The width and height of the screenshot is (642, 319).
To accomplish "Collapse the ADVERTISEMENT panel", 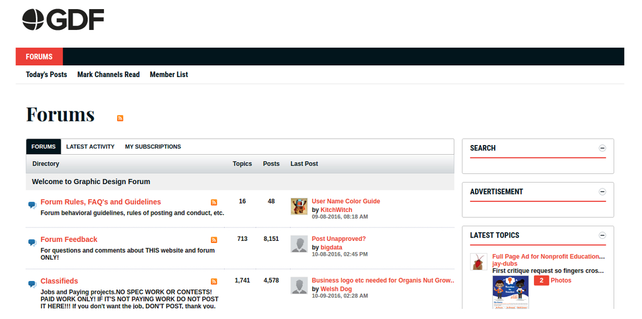I will [602, 192].
